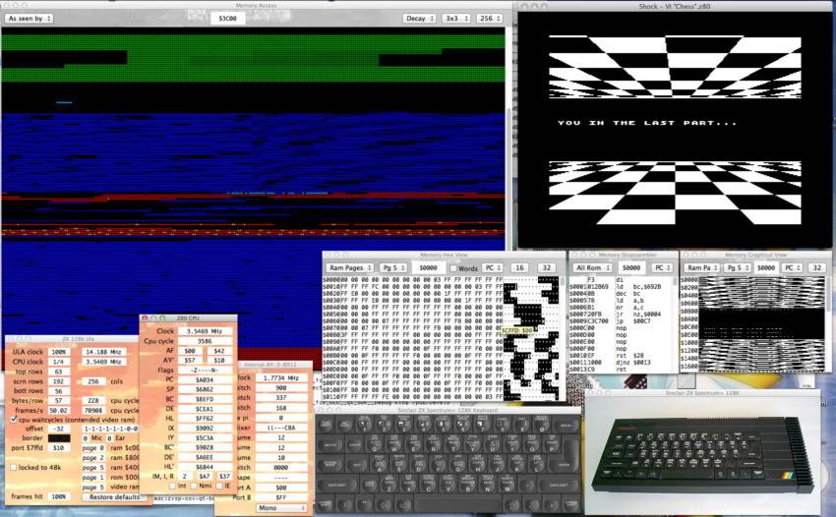Click the ULA clock 100% field

tap(59, 352)
